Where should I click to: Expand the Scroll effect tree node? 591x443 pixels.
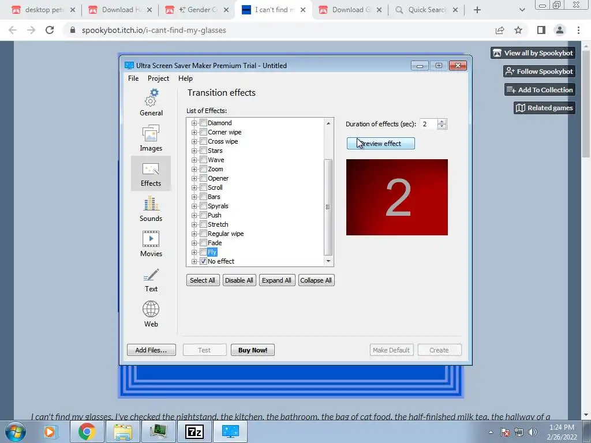pos(194,187)
